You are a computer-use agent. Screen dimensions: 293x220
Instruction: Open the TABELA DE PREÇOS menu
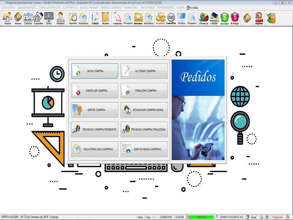click(49, 8)
